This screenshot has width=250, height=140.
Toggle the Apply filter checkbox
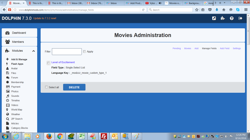(84, 51)
